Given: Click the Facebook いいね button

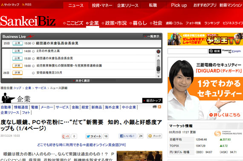Looking at the screenshot, I should [x=127, y=136].
